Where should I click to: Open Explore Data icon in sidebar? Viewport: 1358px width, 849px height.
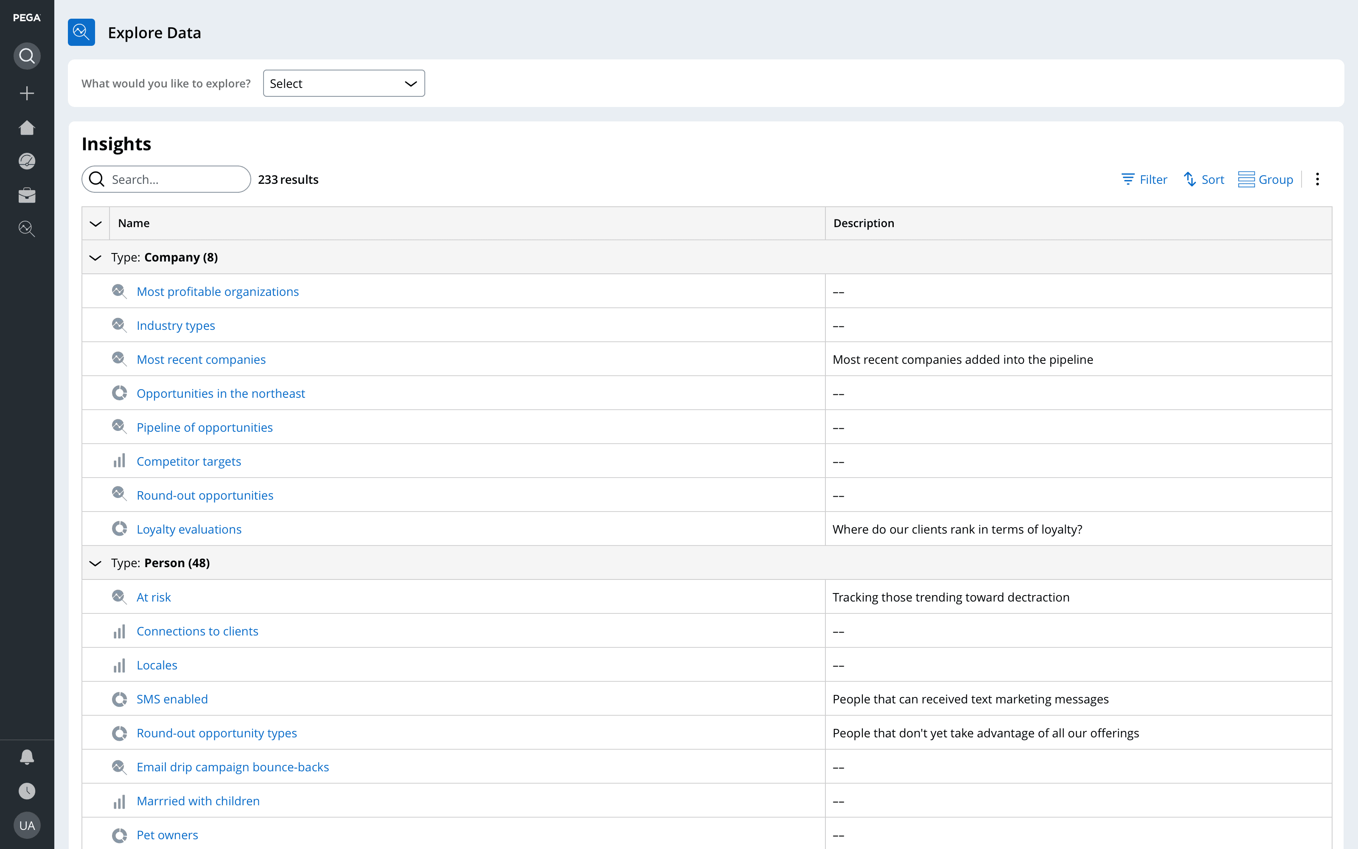point(27,229)
